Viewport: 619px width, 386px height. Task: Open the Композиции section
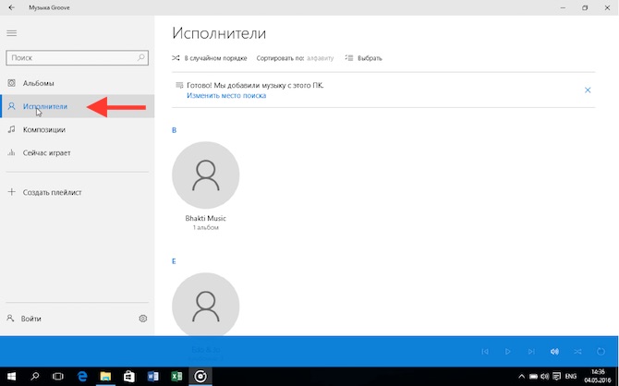point(77,129)
